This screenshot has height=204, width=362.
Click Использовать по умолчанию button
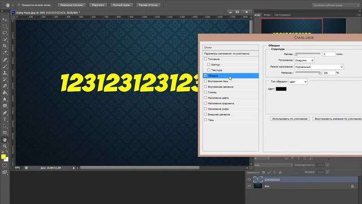290,118
